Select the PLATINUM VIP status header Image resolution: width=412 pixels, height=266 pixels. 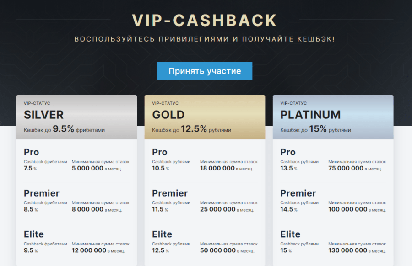pyautogui.click(x=310, y=114)
